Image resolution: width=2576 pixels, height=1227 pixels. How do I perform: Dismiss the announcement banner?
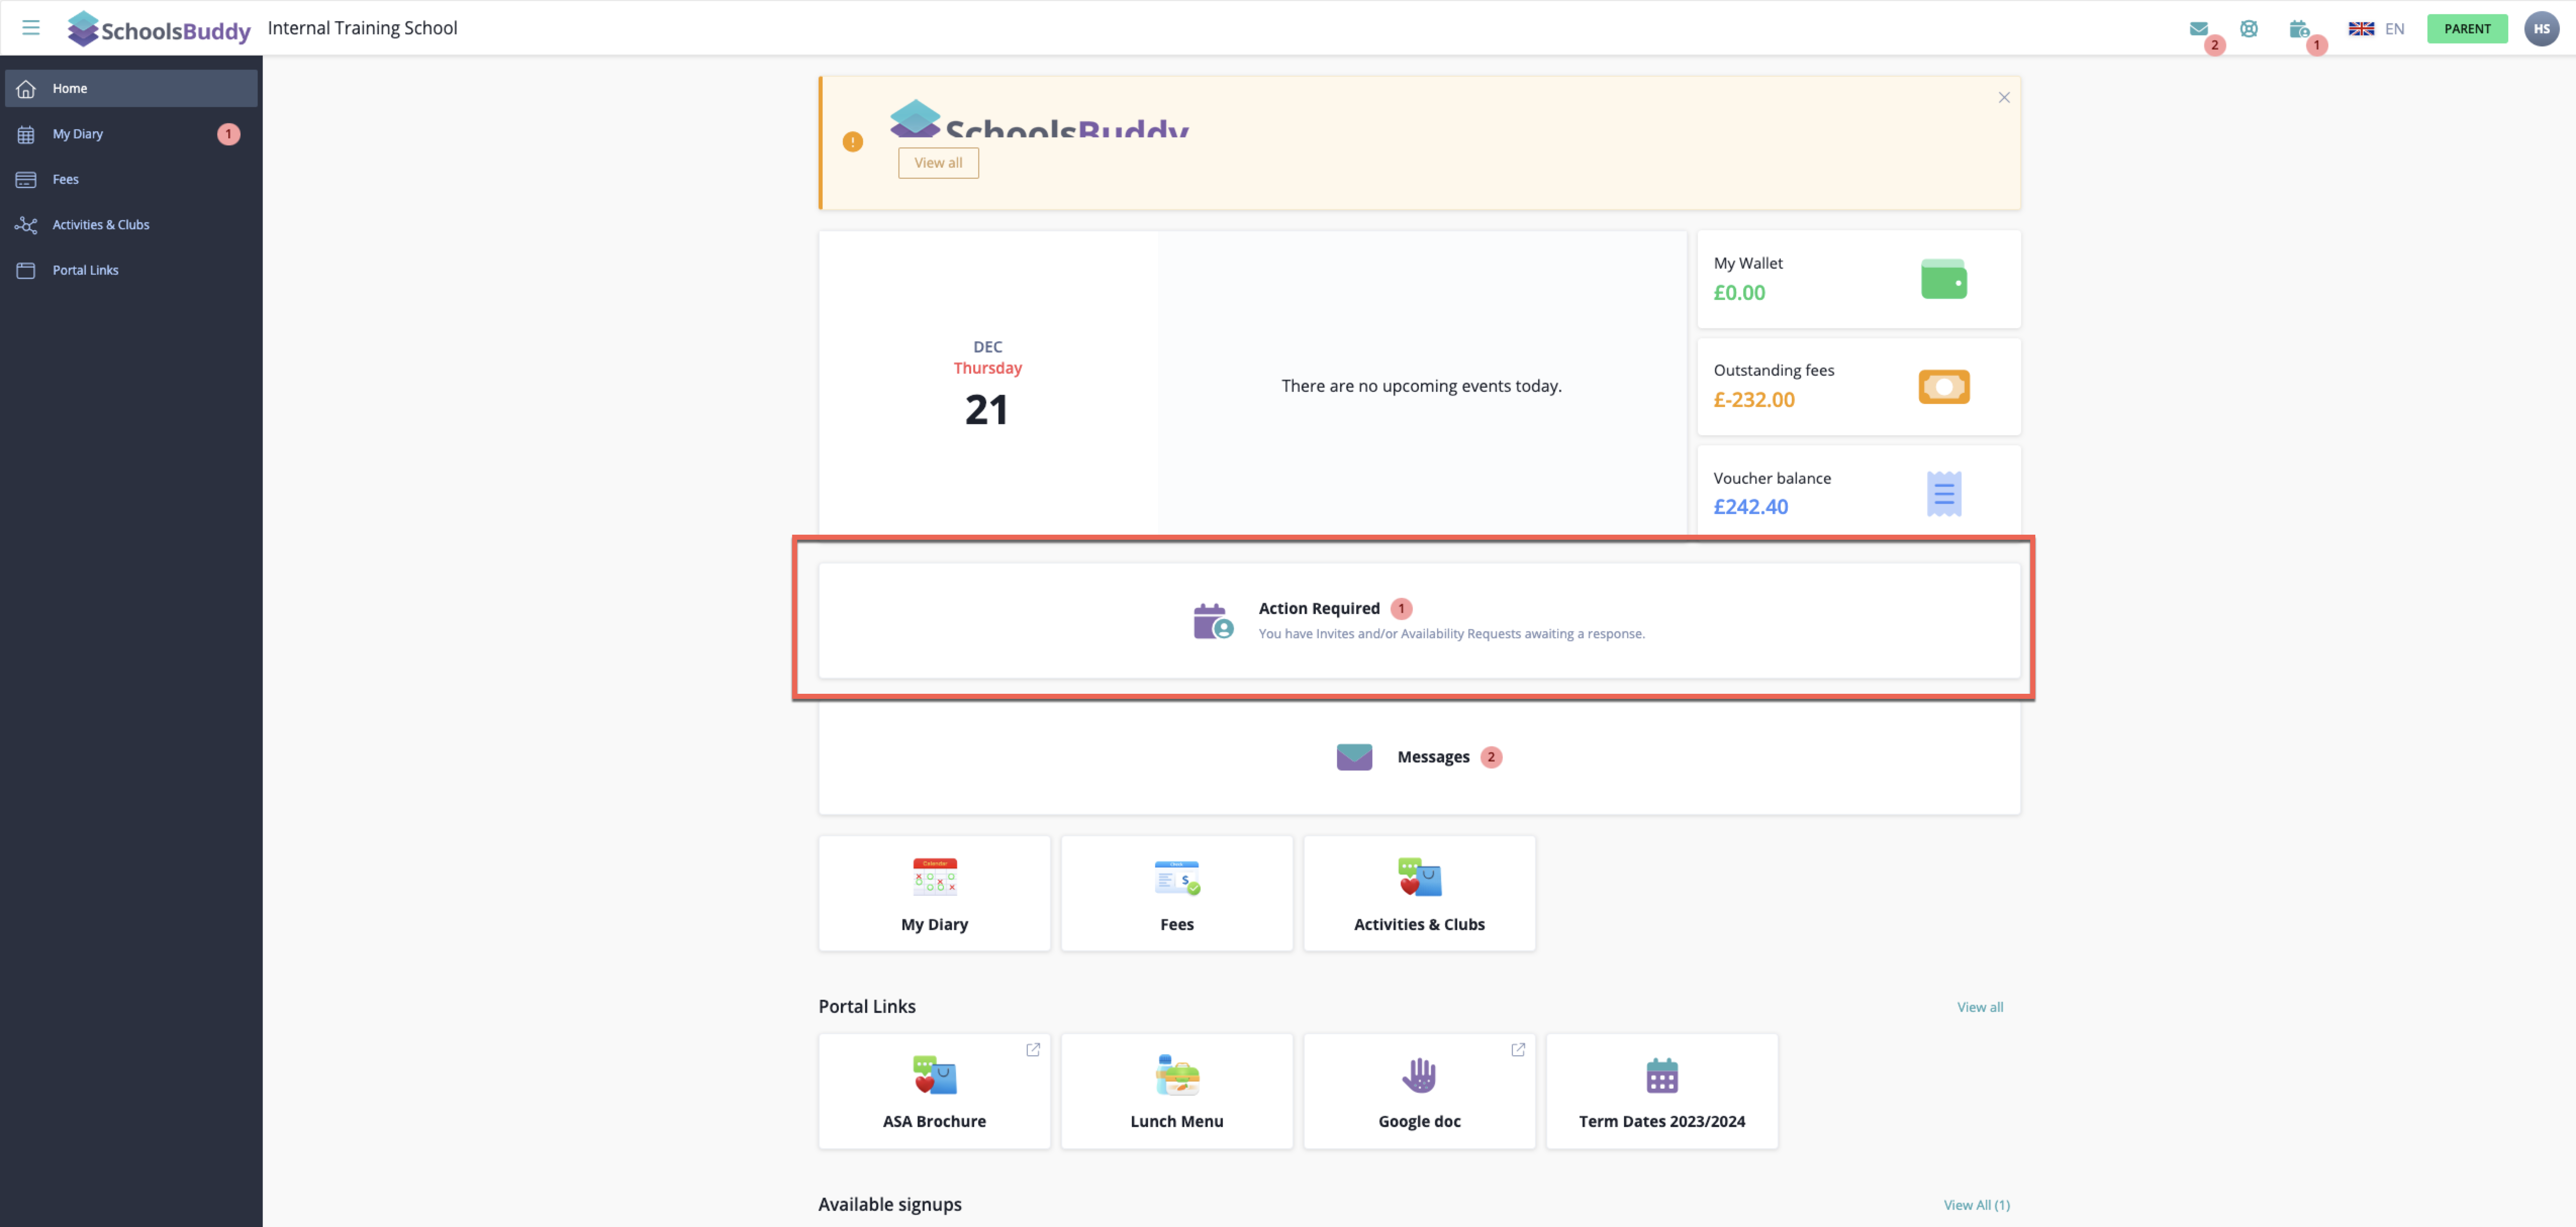point(2003,97)
